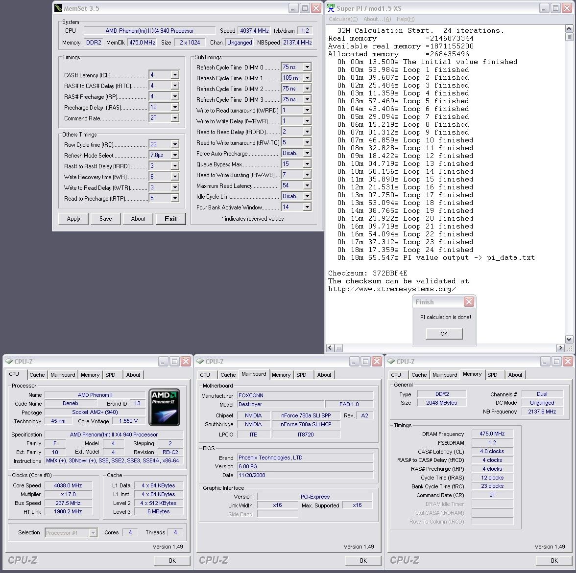Image resolution: width=576 pixels, height=573 pixels.
Task: Click OK in the CPU tab CPU-Z window
Action: pyautogui.click(x=172, y=560)
